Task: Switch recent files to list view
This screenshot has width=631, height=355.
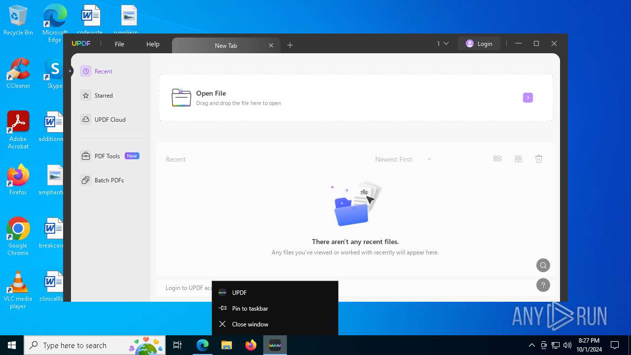Action: [497, 159]
